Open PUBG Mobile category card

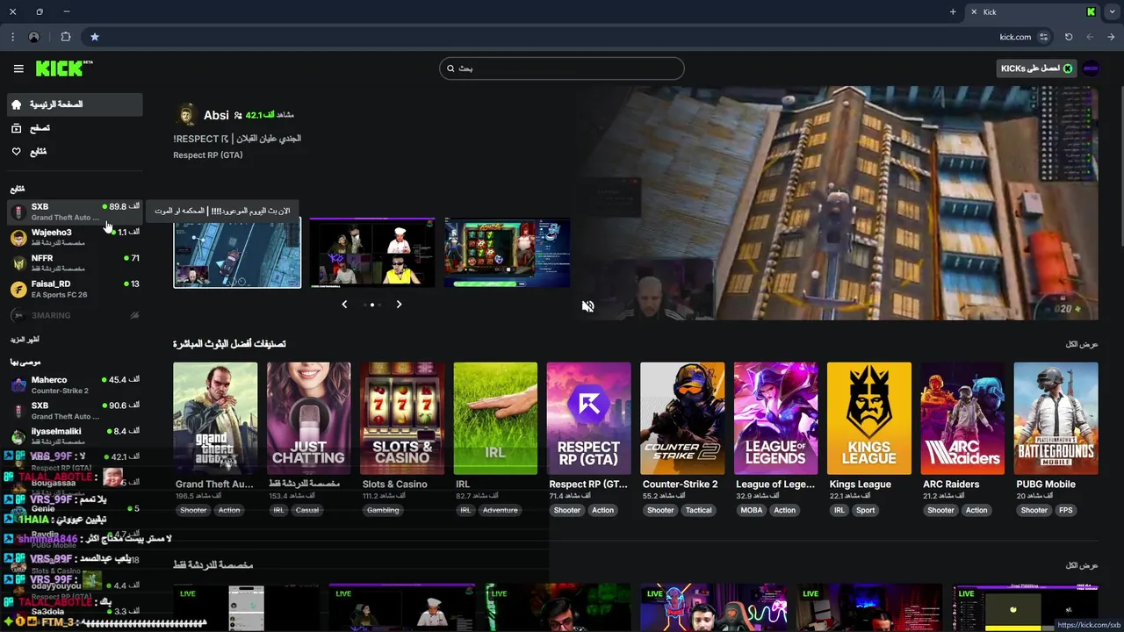click(1056, 419)
